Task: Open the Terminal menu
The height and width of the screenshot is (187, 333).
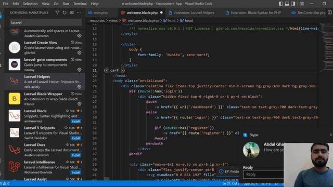Action: [x=80, y=4]
